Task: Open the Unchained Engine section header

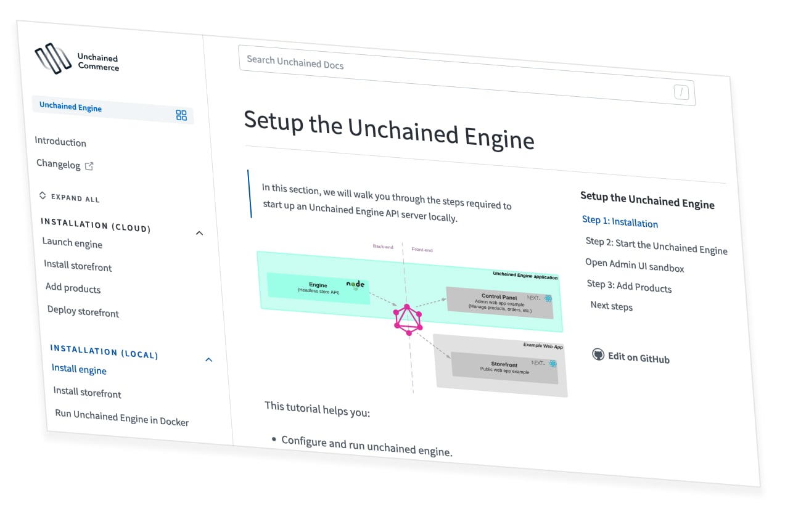Action: pos(70,106)
